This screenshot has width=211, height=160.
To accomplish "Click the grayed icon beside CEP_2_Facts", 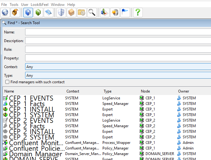I will pyautogui.click(x=5, y=126).
